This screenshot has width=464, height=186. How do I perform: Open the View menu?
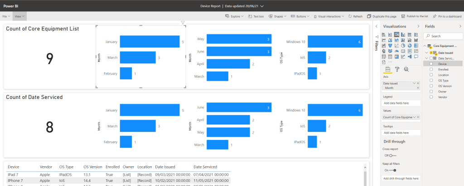pyautogui.click(x=19, y=16)
